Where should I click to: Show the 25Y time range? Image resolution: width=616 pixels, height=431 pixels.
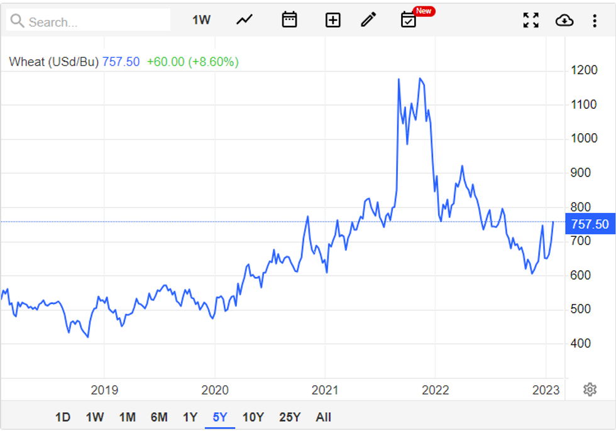point(289,417)
